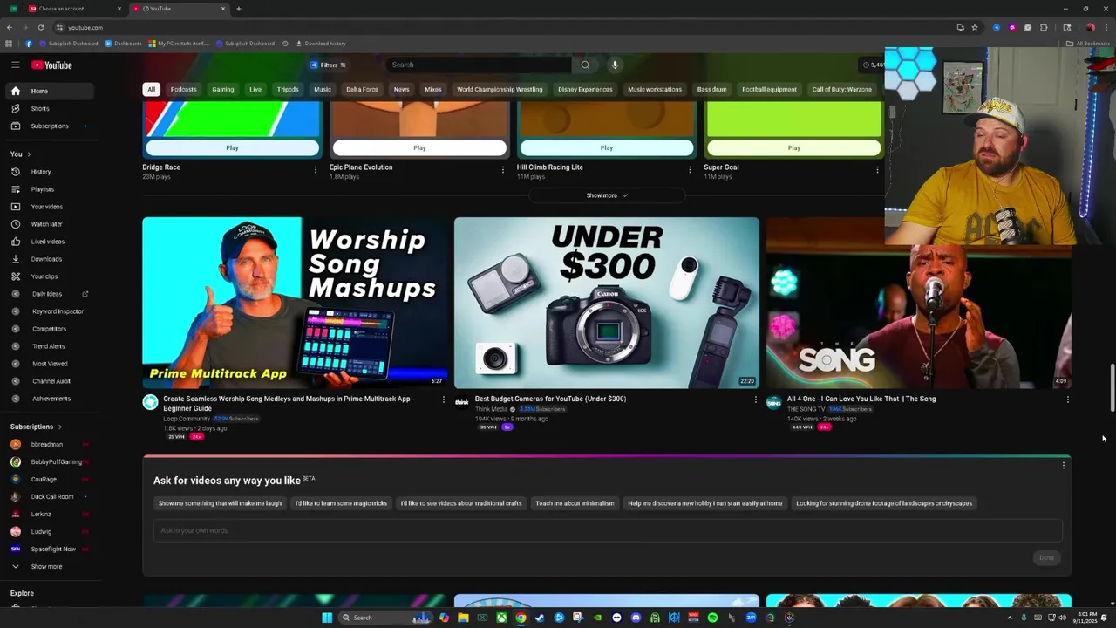Open Home in the sidebar
Screen dimensions: 1116x628
click(x=50, y=91)
